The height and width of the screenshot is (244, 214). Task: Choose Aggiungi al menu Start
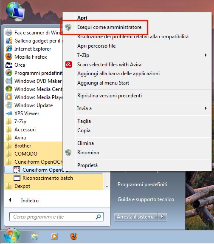click(x=103, y=83)
